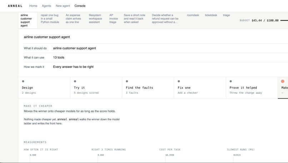Click the status dot on Try it step

75,81
